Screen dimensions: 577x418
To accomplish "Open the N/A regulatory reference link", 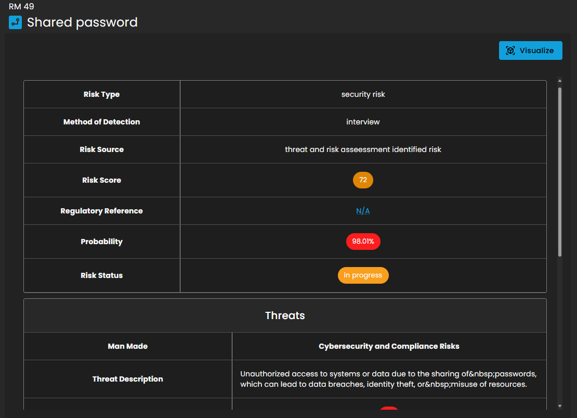I will pyautogui.click(x=363, y=211).
